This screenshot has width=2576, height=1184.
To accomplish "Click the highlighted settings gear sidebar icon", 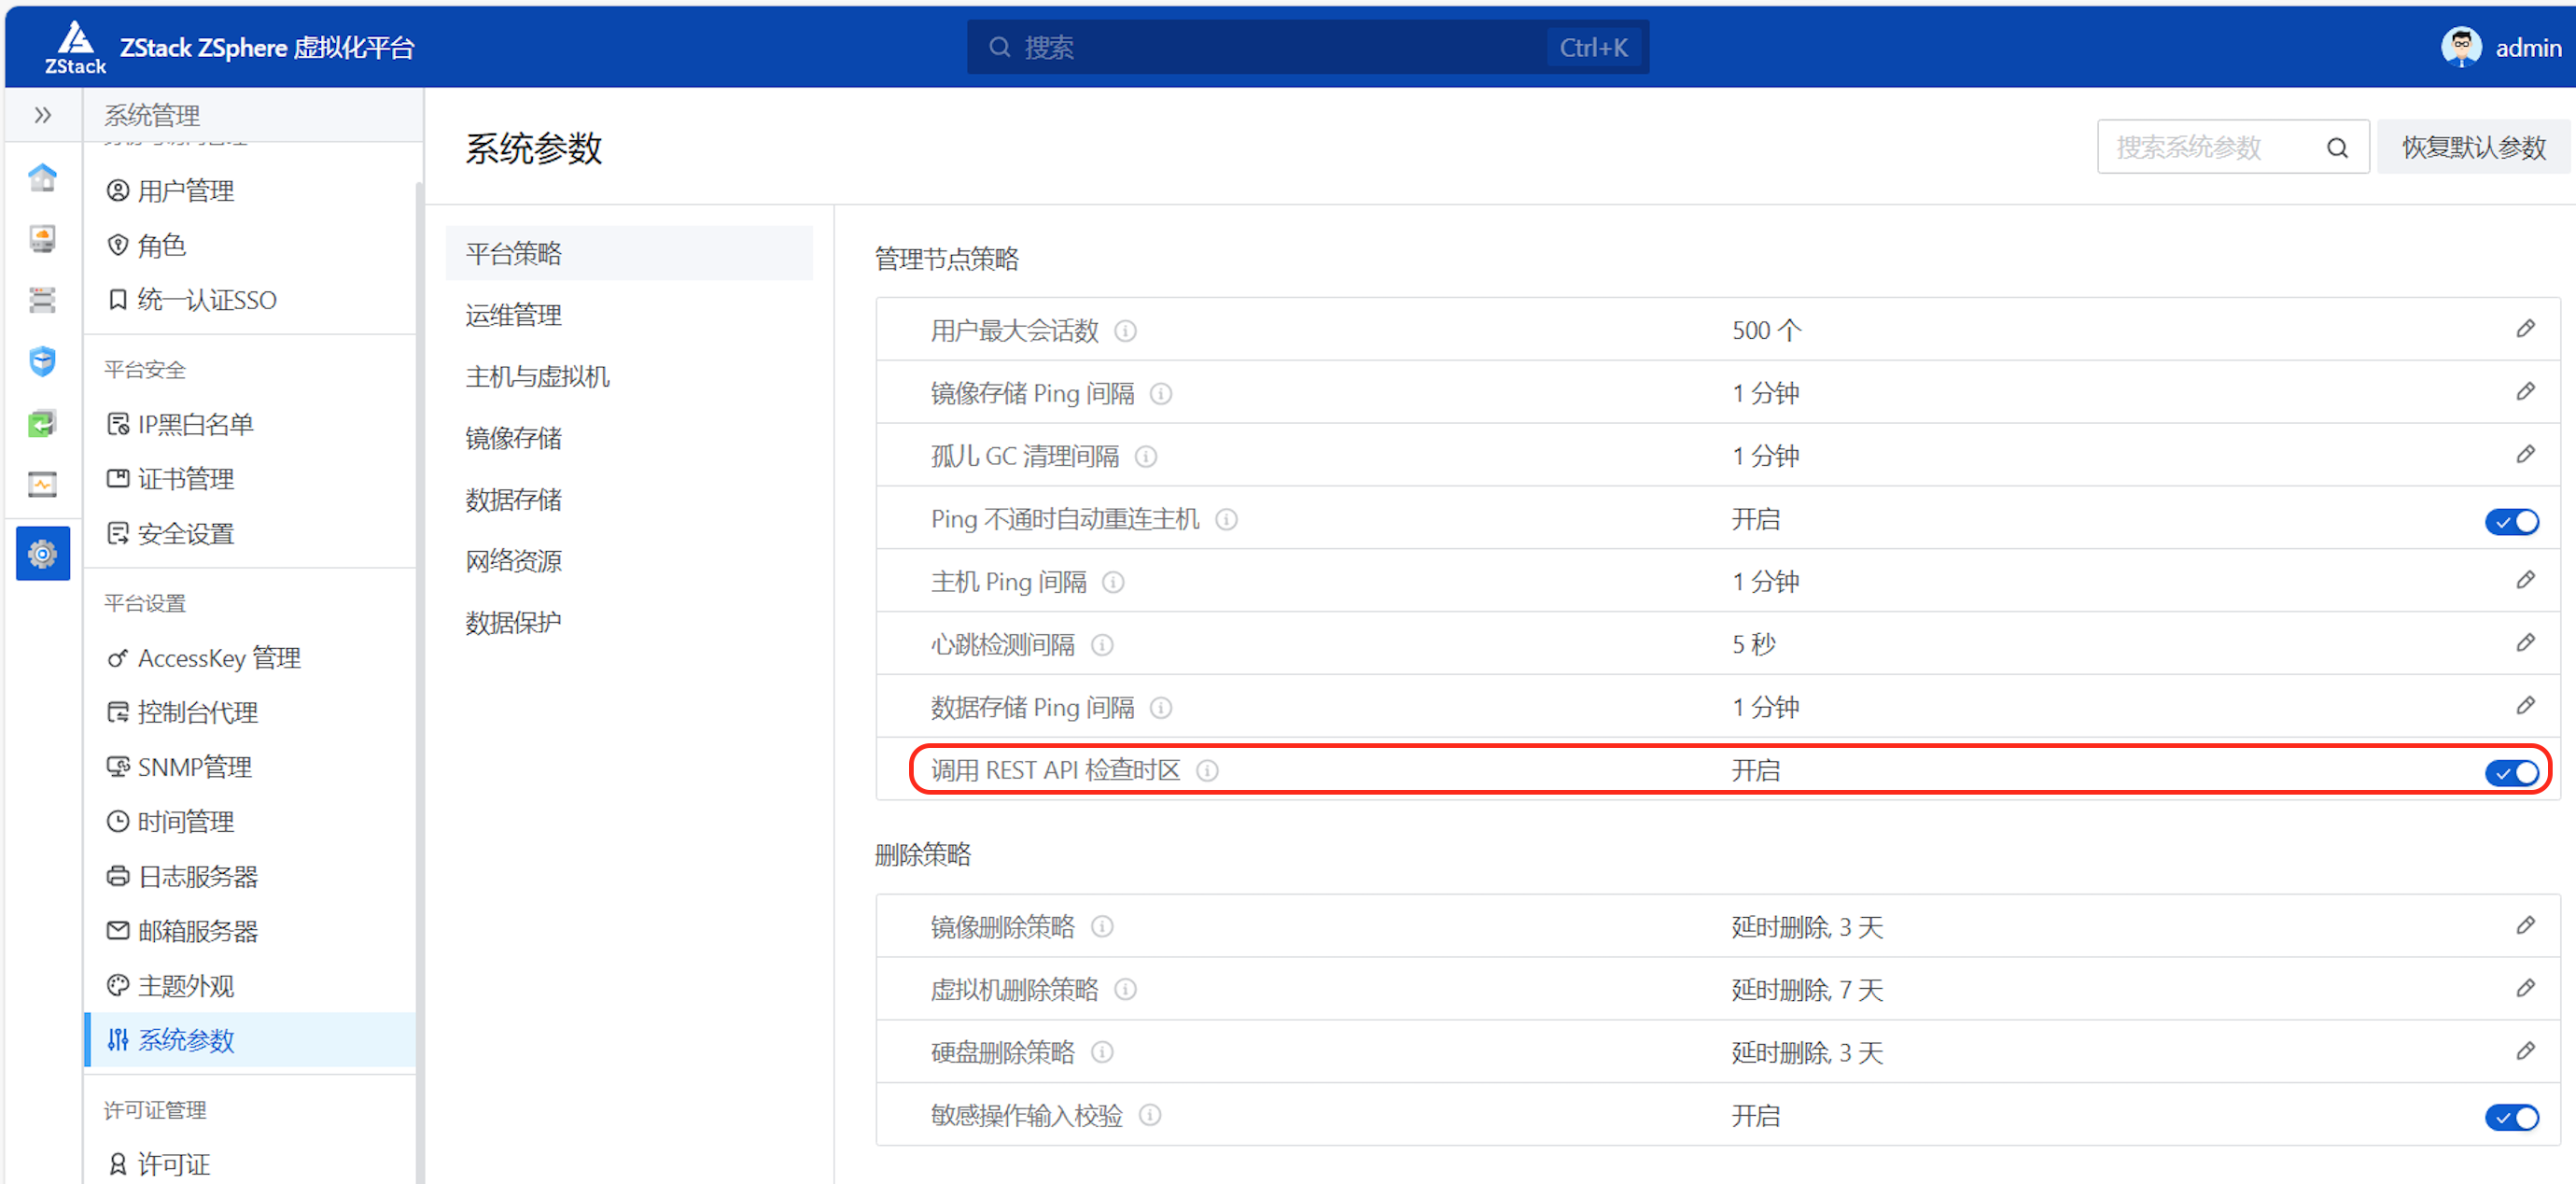I will click(x=42, y=553).
